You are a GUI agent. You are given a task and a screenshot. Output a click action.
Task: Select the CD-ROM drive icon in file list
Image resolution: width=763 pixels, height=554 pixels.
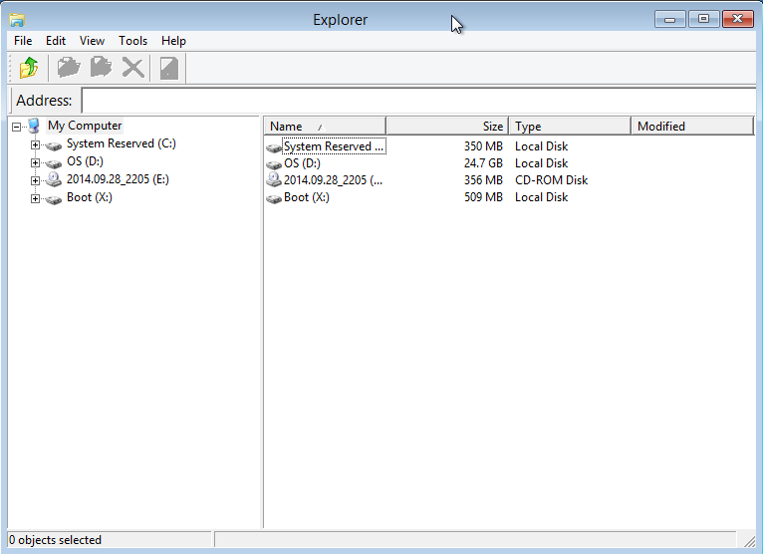click(274, 180)
